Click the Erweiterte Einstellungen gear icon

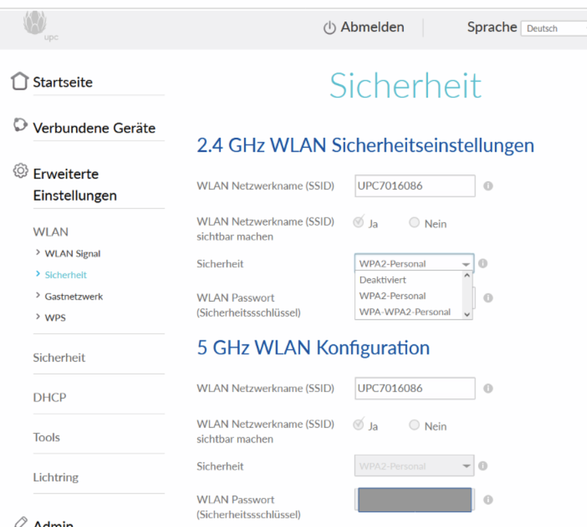[20, 171]
